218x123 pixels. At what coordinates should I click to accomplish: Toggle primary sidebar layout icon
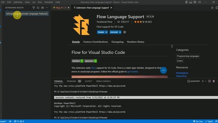pyautogui.click(x=187, y=2)
